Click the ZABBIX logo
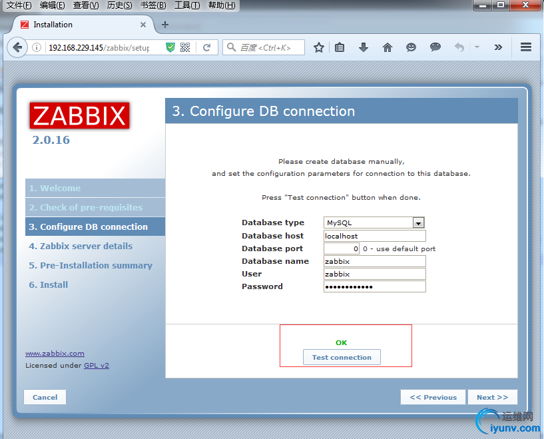This screenshot has height=439, width=544. [x=79, y=115]
